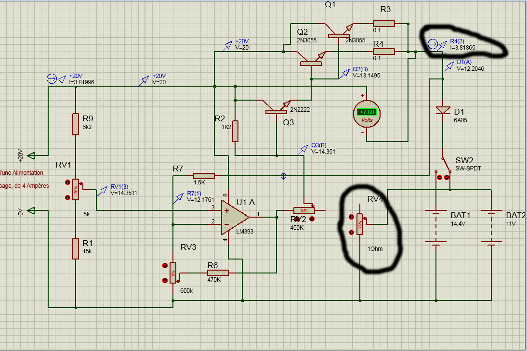Click the 'V=12.1761' probe value
The height and width of the screenshot is (351, 527).
coord(200,200)
